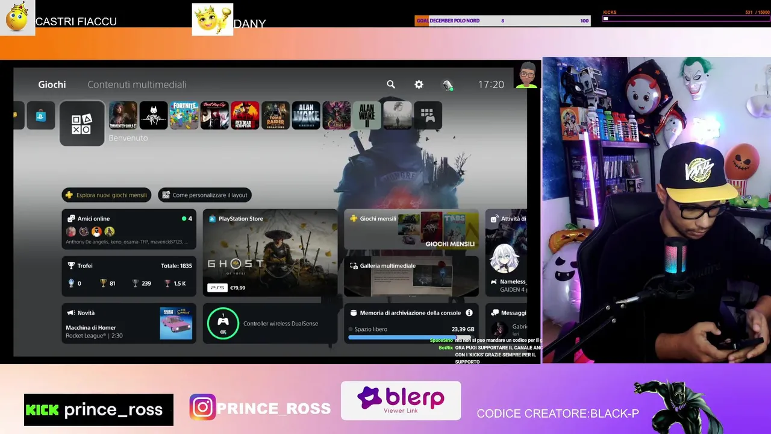Click the December Polo Nord goal bar
Image resolution: width=771 pixels, height=434 pixels.
[x=502, y=20]
